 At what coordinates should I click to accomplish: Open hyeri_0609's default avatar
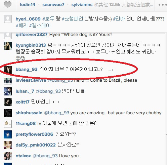(8, 19)
